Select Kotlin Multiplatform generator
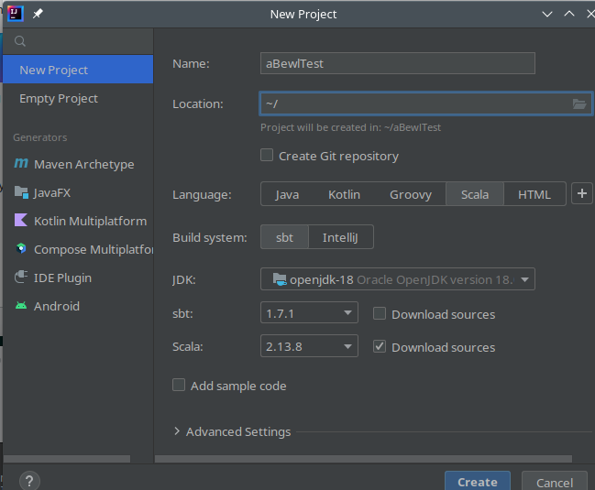Viewport: 595px width, 490px height. pyautogui.click(x=78, y=221)
